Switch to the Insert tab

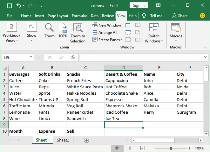(x=39, y=16)
